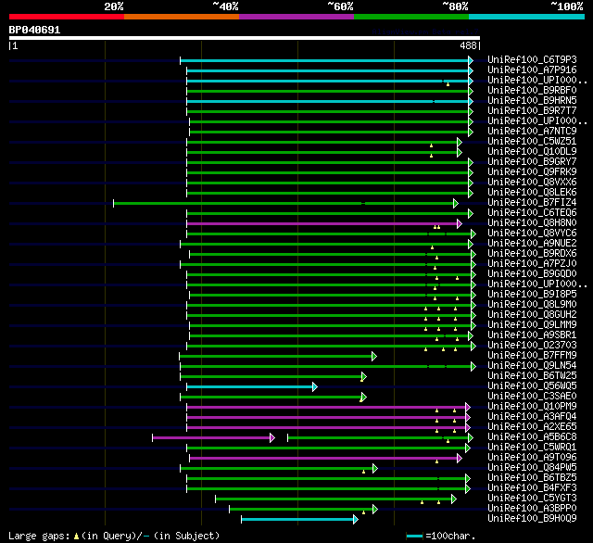Click the purple alignment bar for Q10PM9
The image size is (593, 543).
[326, 407]
